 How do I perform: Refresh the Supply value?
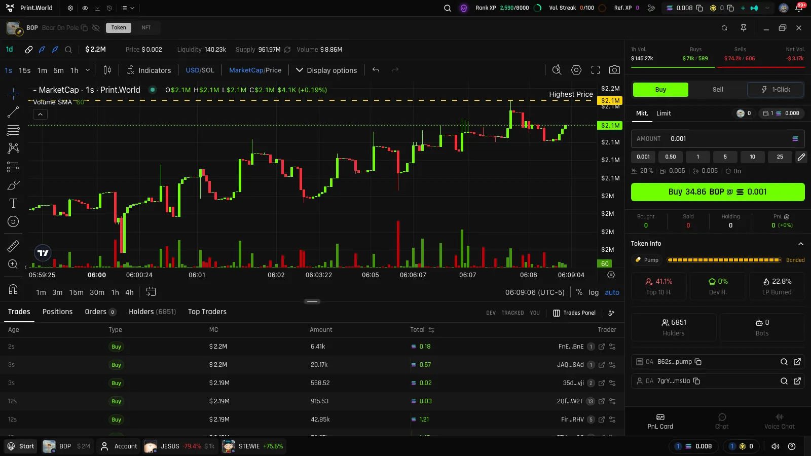[x=287, y=50]
